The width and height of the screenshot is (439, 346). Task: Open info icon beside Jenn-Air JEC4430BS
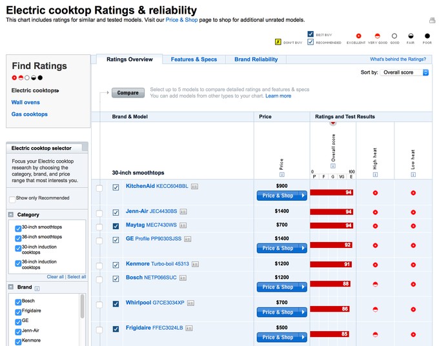pos(183,212)
